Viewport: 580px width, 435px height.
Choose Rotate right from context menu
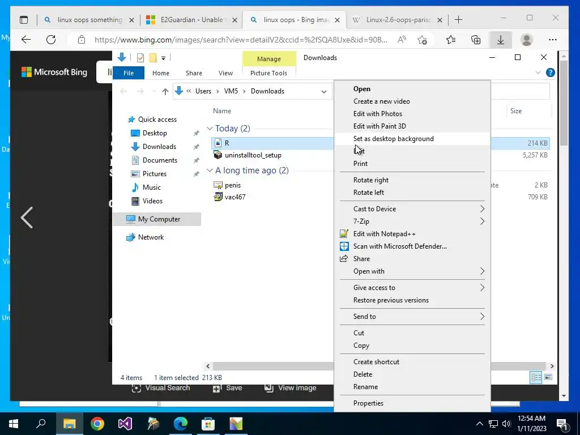(x=412, y=180)
